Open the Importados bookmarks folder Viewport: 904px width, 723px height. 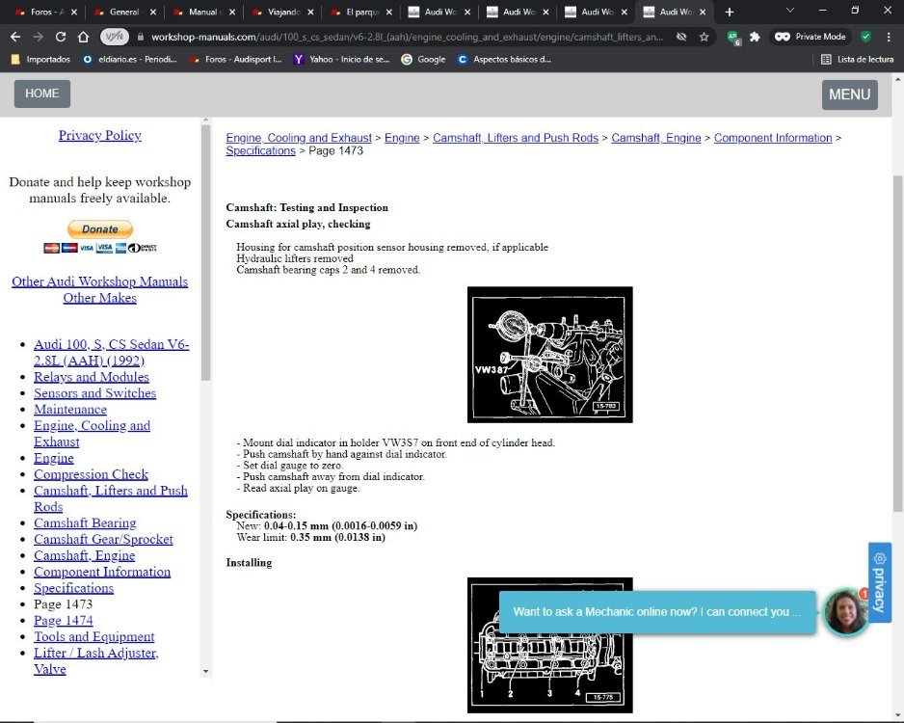click(x=40, y=59)
